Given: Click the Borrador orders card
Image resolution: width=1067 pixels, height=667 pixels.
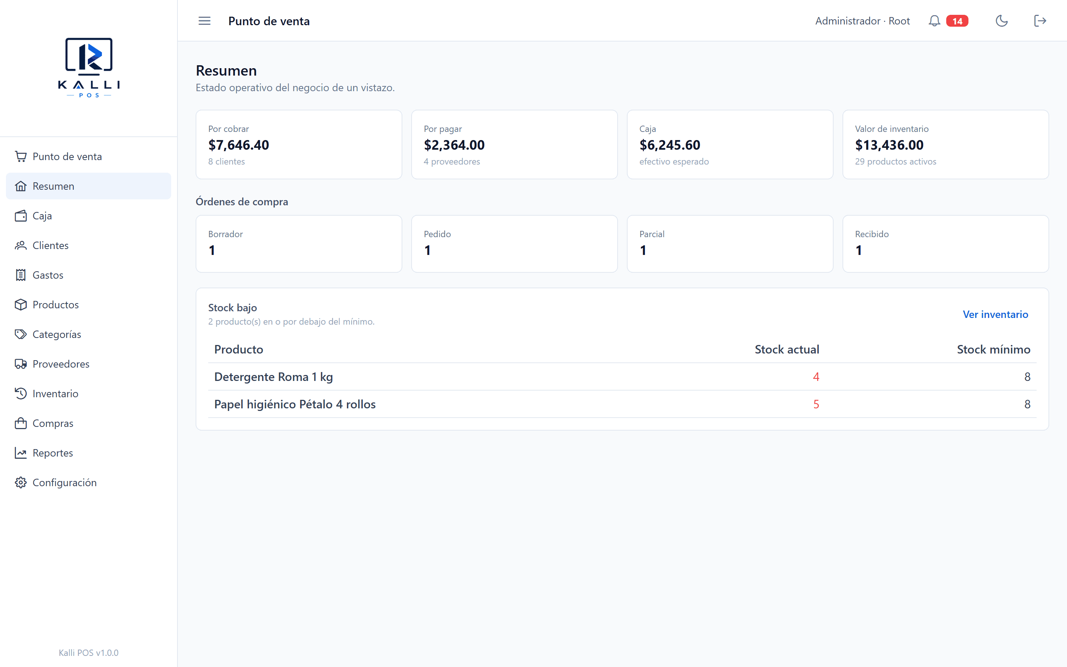Looking at the screenshot, I should click(x=299, y=243).
